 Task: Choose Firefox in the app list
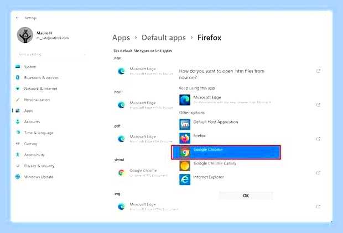(x=226, y=138)
